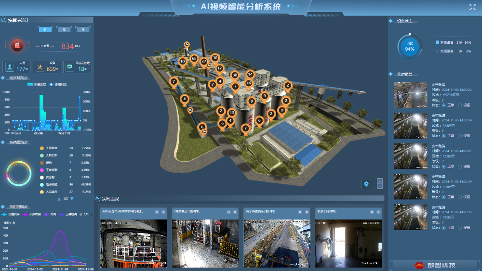
Task: Click the equipment (设备) wrench icon
Action: 40,67
